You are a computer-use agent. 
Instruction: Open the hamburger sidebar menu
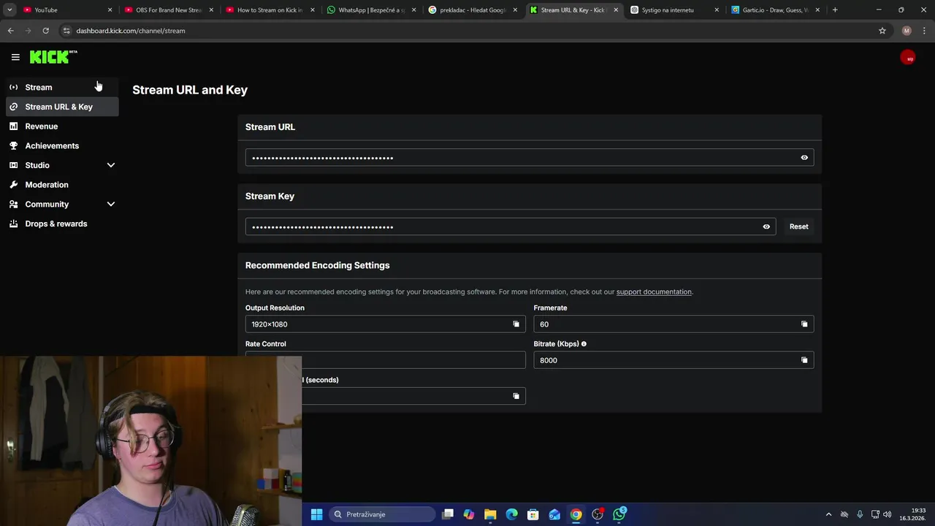(15, 57)
